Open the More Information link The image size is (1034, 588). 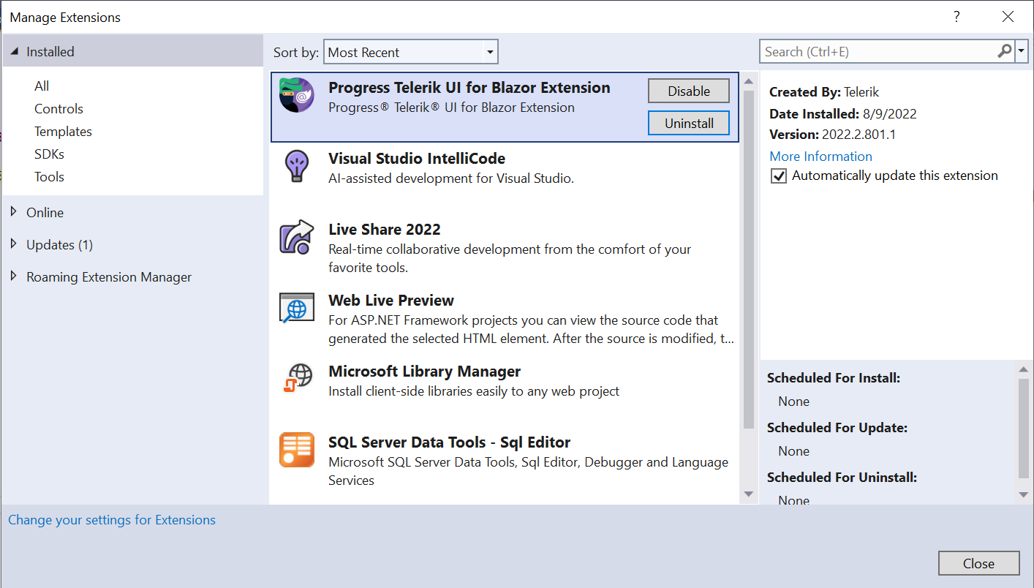pyautogui.click(x=820, y=156)
